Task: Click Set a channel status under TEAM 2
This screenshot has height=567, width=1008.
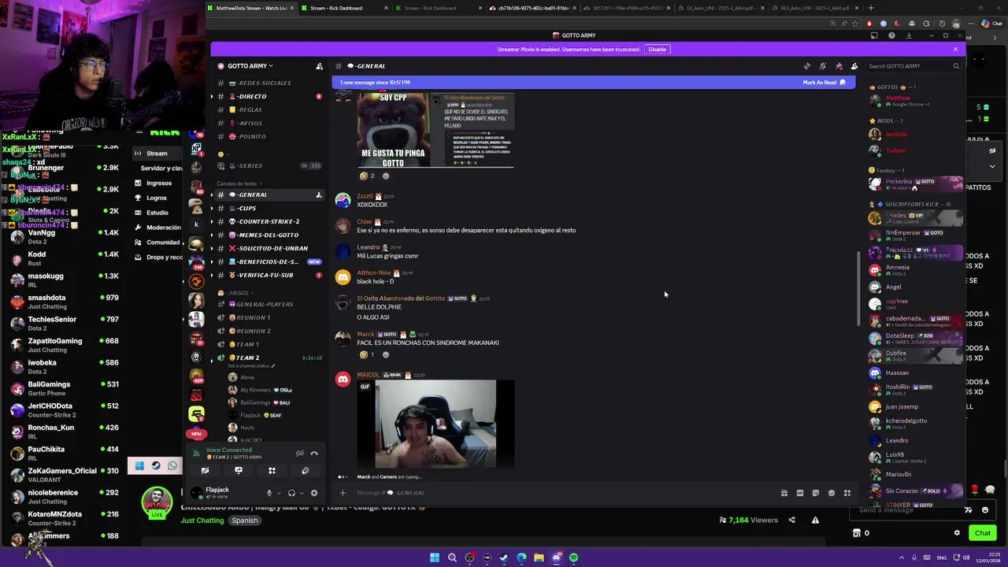Action: [x=251, y=366]
